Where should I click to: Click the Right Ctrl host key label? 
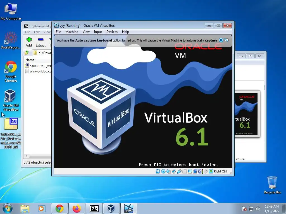click(x=220, y=171)
